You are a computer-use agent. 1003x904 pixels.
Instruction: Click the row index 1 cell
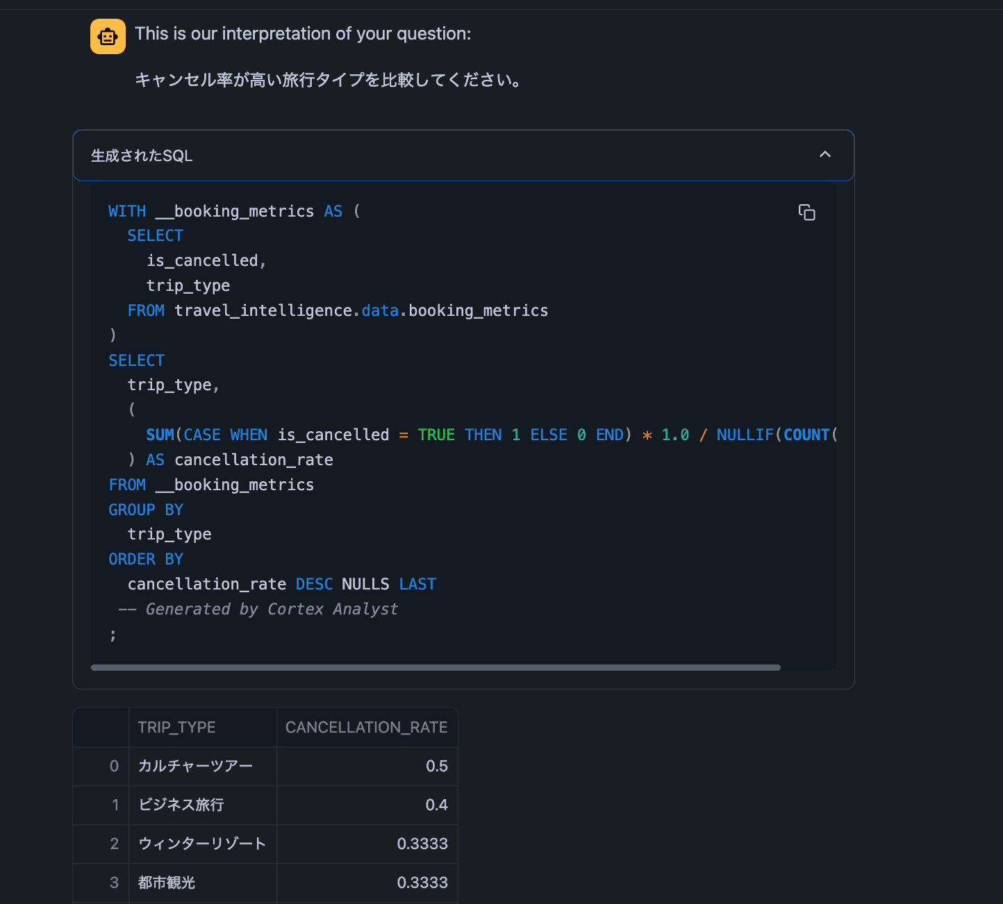tap(101, 805)
